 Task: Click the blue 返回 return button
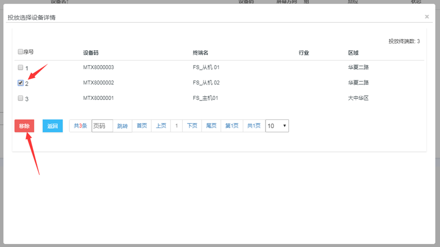[52, 126]
